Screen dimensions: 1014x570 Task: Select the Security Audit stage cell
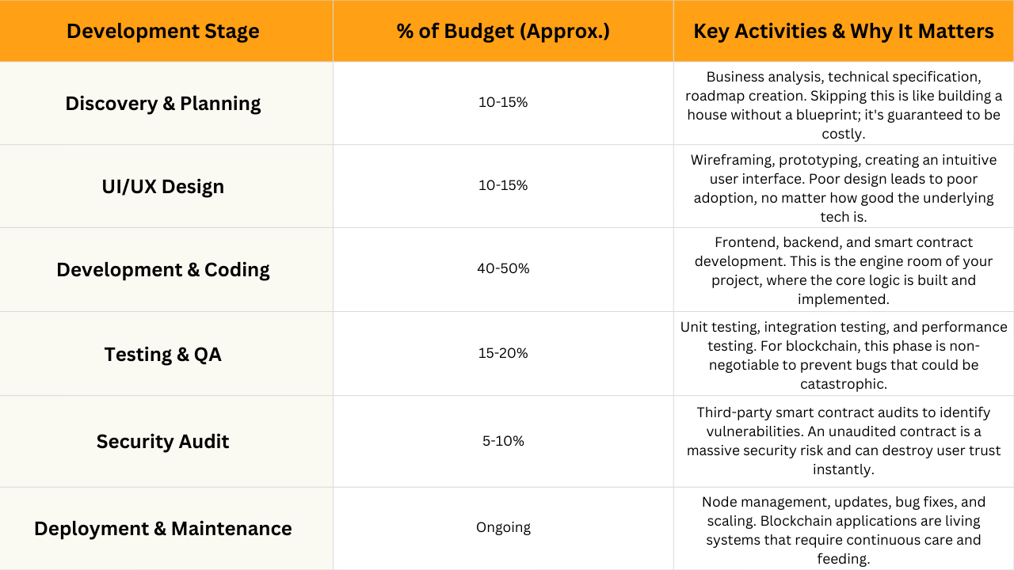click(x=163, y=442)
